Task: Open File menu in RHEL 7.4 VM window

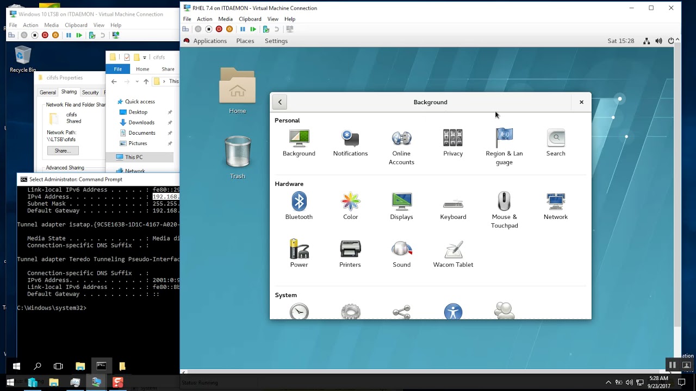Action: point(187,19)
